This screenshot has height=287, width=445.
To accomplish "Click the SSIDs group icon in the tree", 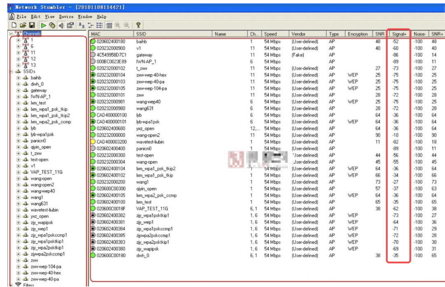I will 18,71.
